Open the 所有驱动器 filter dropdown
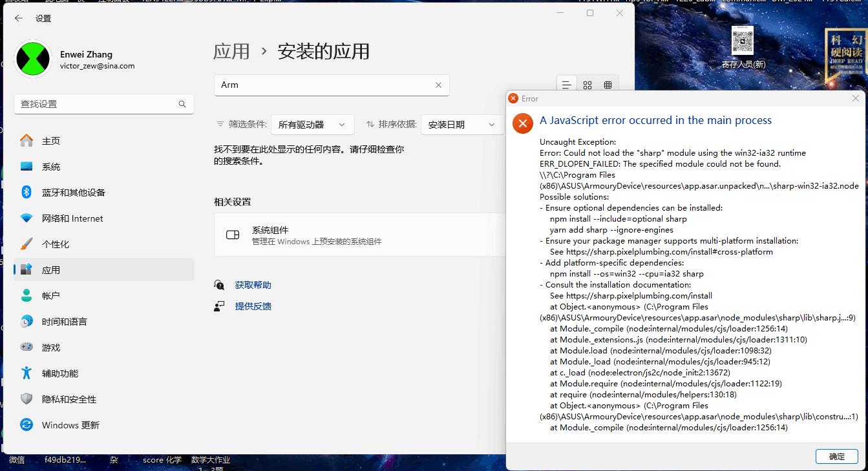868x471 pixels. tap(312, 125)
